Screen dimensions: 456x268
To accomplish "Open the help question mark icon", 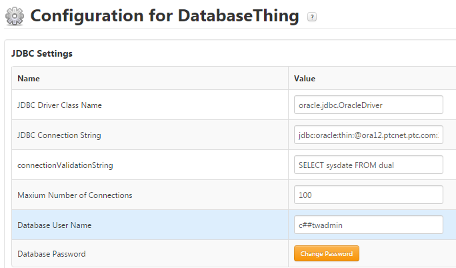I will click(312, 17).
